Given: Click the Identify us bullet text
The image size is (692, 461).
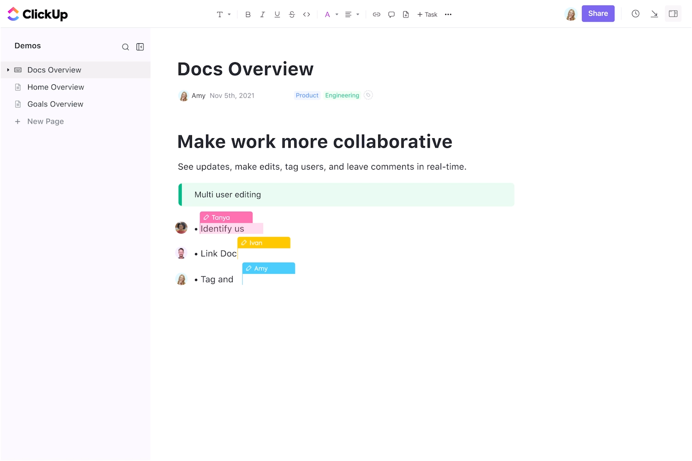Looking at the screenshot, I should point(222,229).
